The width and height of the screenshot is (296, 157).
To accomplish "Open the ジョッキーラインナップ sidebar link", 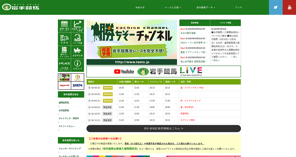I will [x=70, y=149].
